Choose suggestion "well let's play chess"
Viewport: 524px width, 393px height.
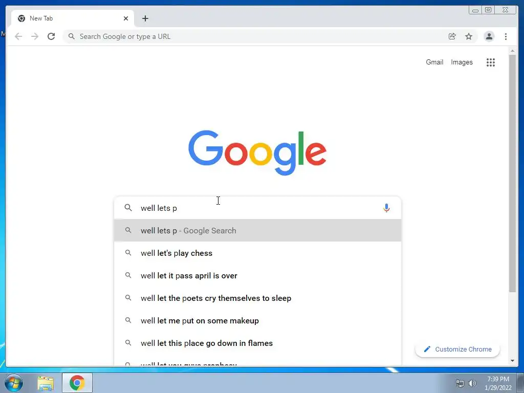[x=257, y=253]
